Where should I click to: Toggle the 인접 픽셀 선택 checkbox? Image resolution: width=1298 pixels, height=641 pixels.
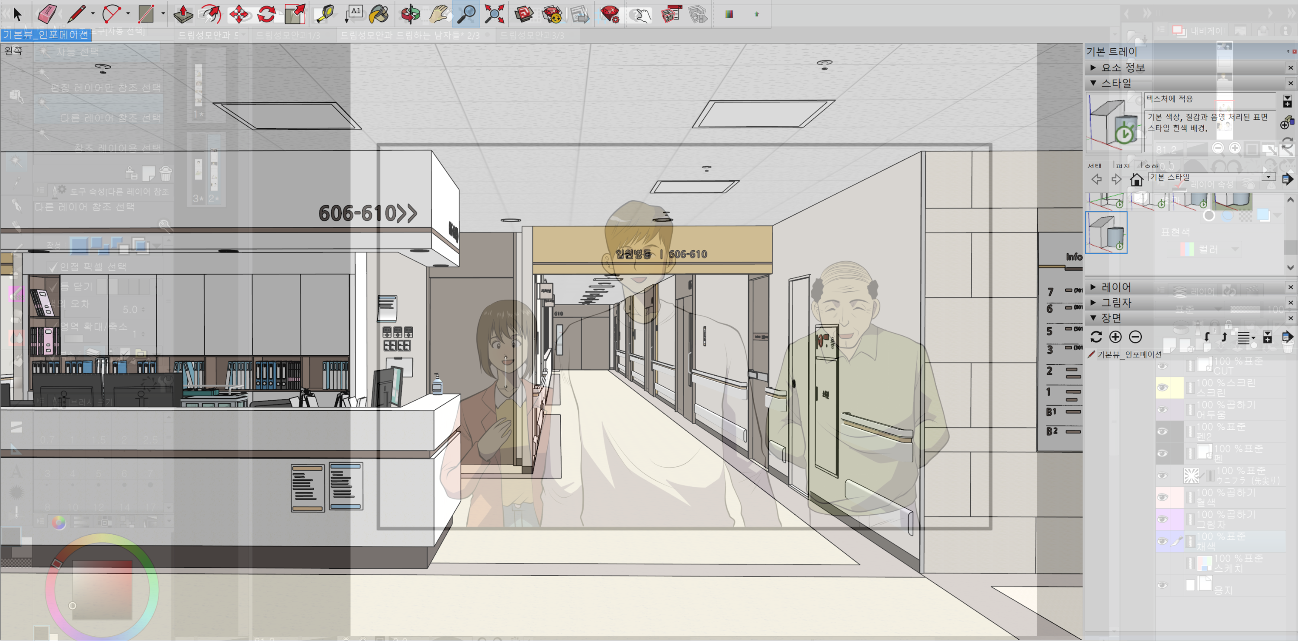coord(53,267)
